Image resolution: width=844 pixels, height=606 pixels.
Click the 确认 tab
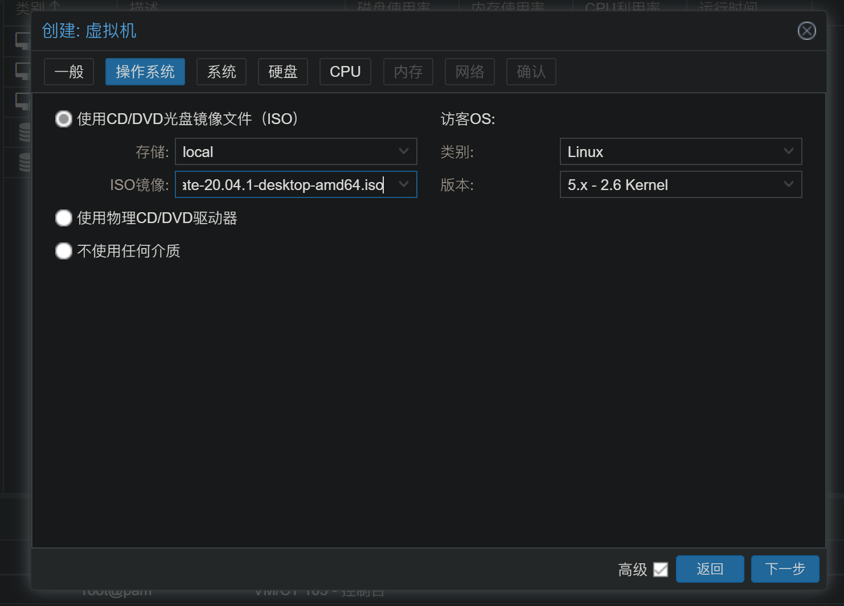pyautogui.click(x=531, y=72)
